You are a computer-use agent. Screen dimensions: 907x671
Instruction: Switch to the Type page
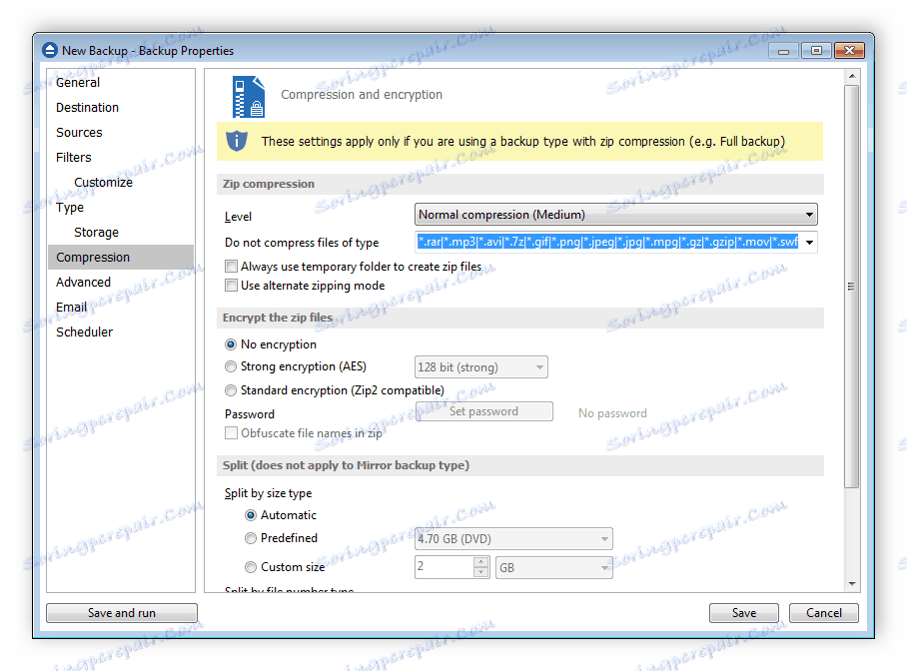pyautogui.click(x=70, y=207)
